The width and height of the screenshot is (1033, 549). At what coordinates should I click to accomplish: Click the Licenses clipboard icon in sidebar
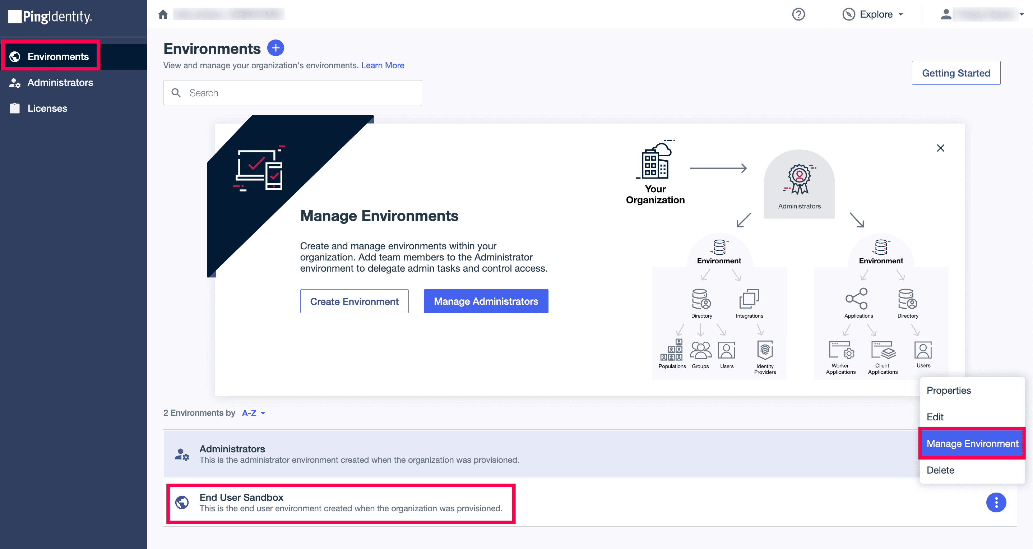pyautogui.click(x=15, y=108)
